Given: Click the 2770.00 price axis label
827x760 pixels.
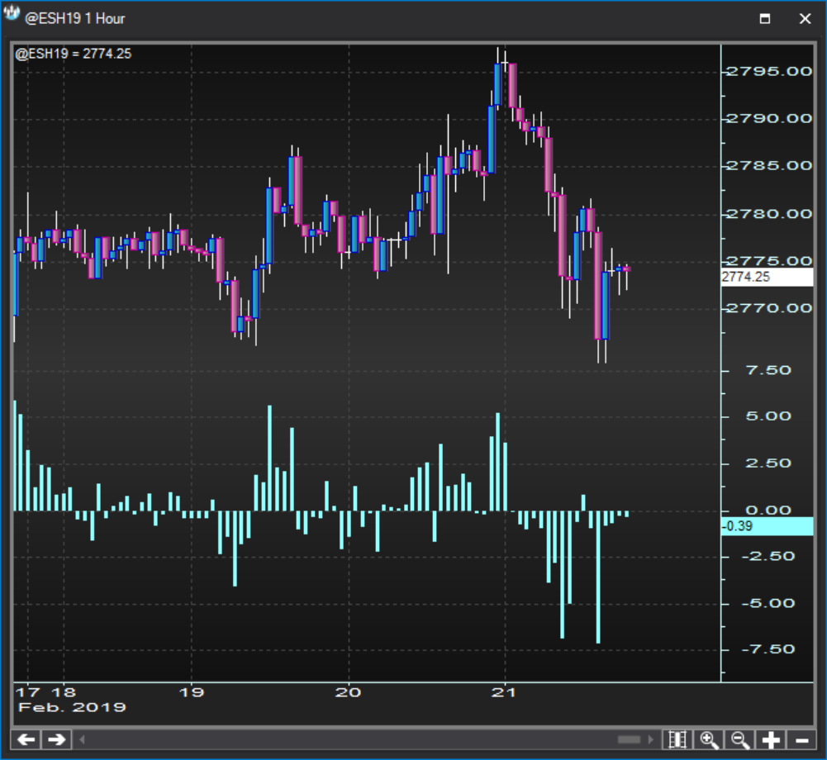Looking at the screenshot, I should (x=769, y=308).
